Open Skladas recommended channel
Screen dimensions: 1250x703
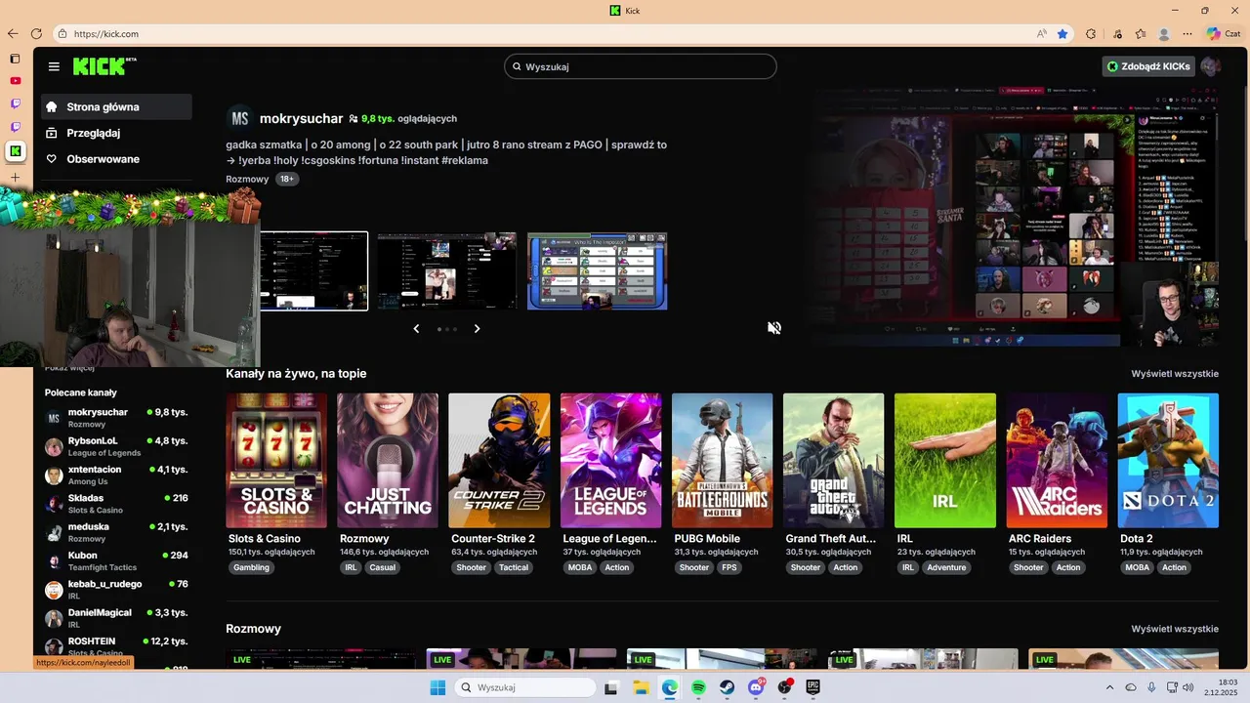click(116, 504)
